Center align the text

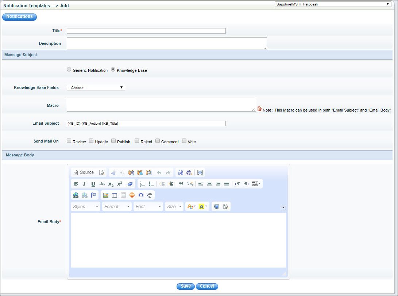tap(209, 184)
